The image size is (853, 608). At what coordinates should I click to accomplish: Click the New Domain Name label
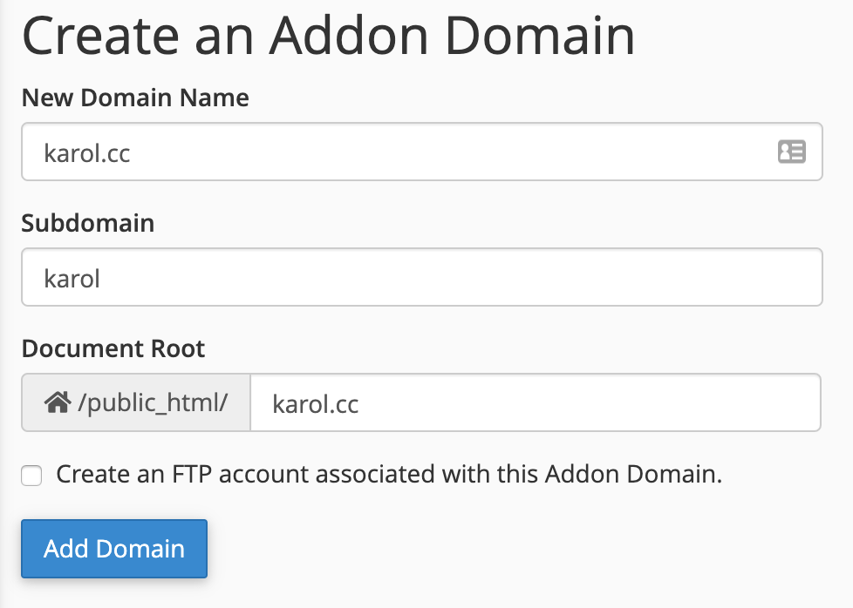point(134,98)
